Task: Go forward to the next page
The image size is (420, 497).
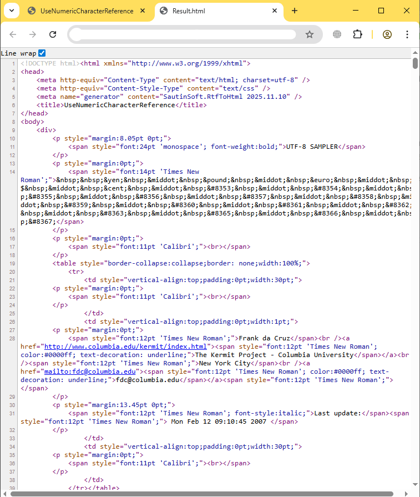Action: (33, 34)
